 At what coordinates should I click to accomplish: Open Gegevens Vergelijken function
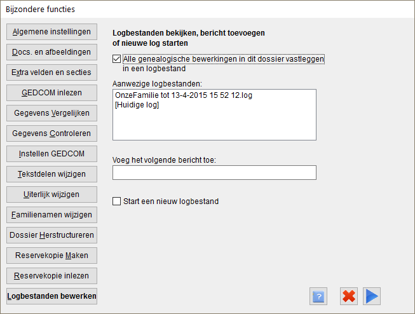(51, 113)
